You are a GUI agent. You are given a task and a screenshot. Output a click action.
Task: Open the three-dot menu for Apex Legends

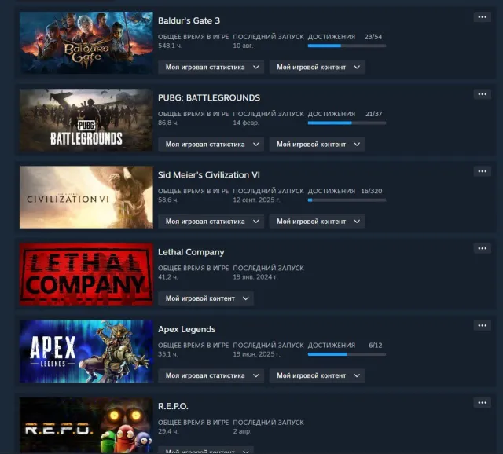point(482,325)
